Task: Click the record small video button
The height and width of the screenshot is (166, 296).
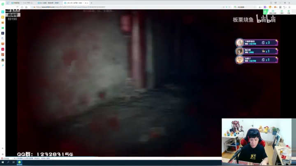Action: point(273,12)
